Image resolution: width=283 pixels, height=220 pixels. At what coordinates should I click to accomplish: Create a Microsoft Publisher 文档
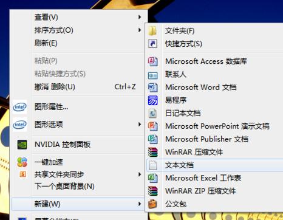(x=214, y=139)
